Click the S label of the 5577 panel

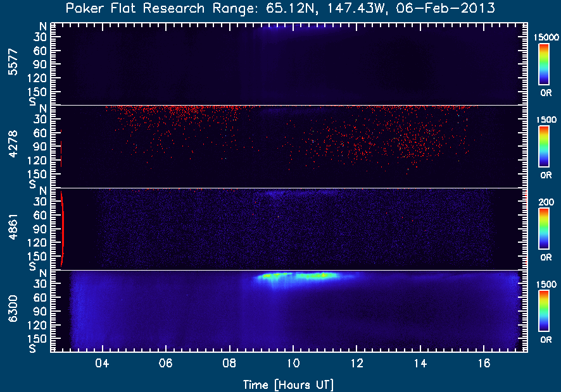[x=32, y=102]
